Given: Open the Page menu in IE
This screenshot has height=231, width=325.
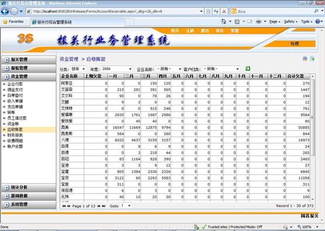Looking at the screenshot, I should (275, 22).
